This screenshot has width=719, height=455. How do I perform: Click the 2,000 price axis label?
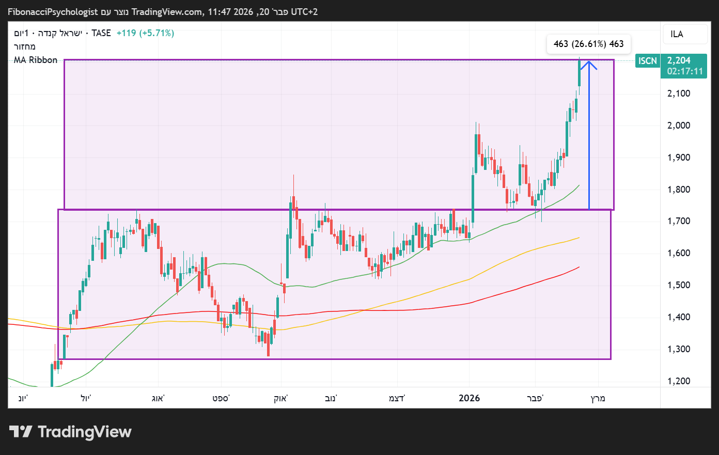click(x=679, y=125)
